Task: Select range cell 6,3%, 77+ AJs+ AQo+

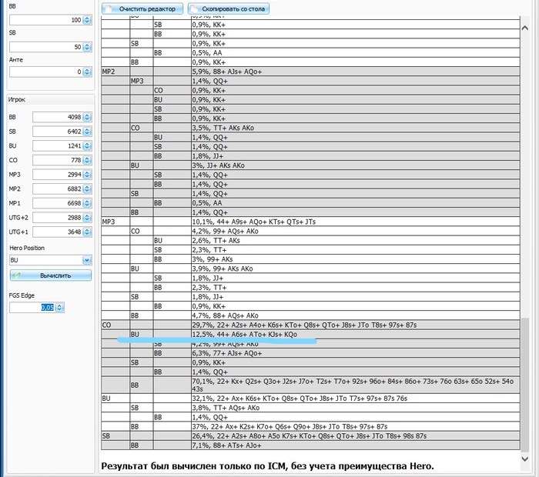Action: point(356,353)
